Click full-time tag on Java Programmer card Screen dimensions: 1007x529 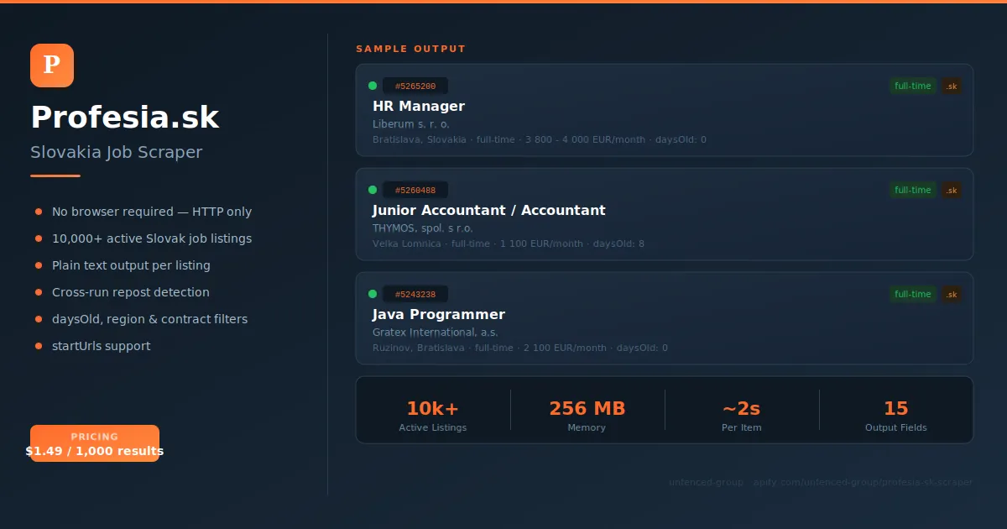tap(913, 294)
